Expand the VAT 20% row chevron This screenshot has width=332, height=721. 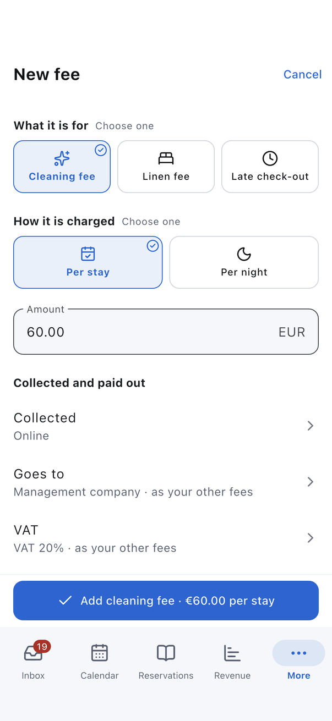[x=311, y=538]
